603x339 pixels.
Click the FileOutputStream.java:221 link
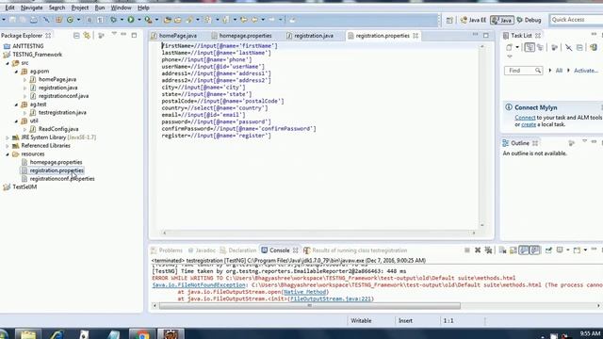point(331,299)
